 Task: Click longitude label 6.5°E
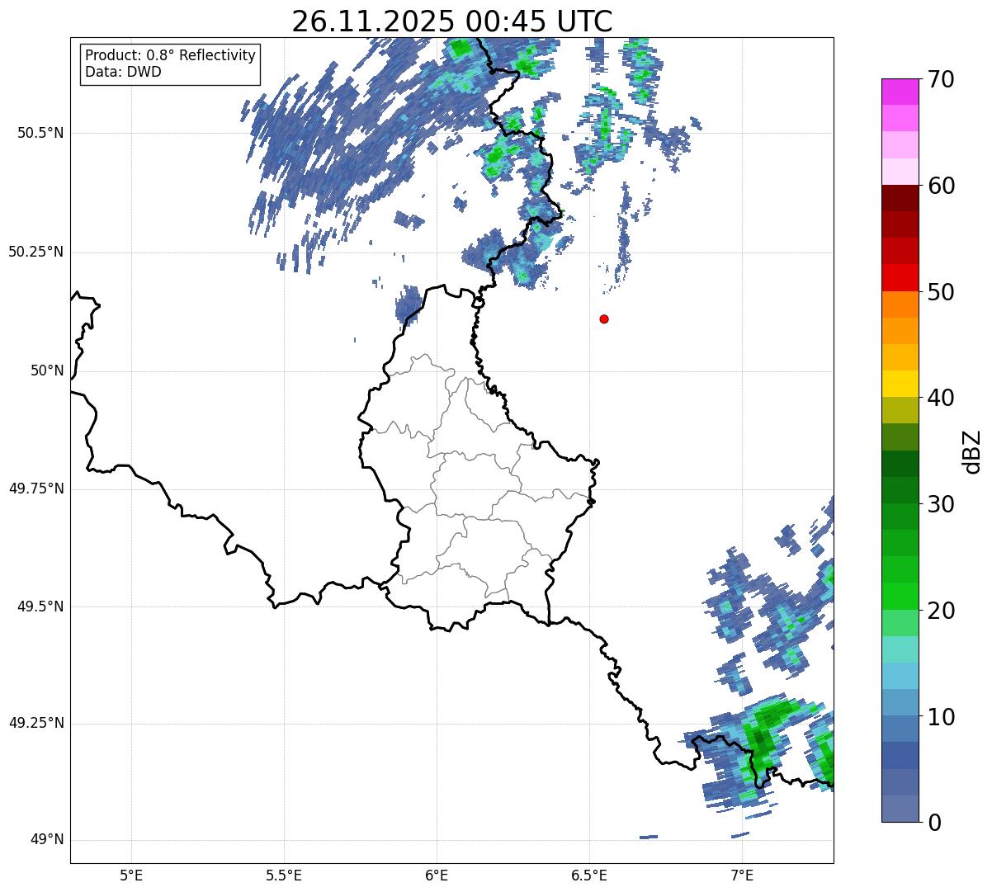coord(589,875)
